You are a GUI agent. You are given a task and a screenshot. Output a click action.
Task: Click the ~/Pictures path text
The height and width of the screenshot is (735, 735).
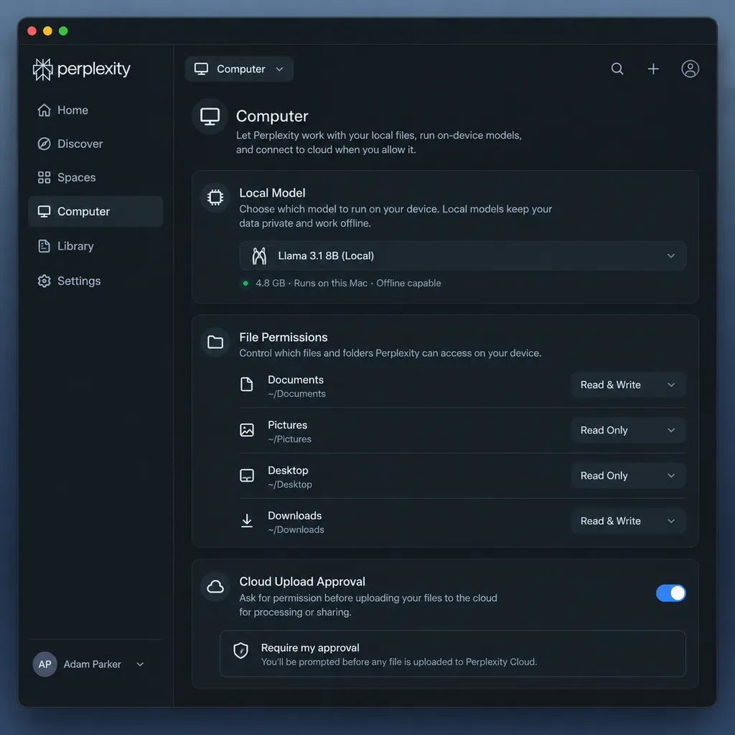[x=290, y=439]
